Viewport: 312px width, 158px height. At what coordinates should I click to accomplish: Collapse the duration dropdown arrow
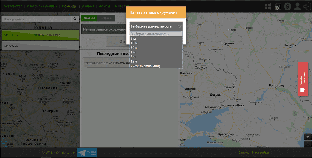pyautogui.click(x=179, y=26)
